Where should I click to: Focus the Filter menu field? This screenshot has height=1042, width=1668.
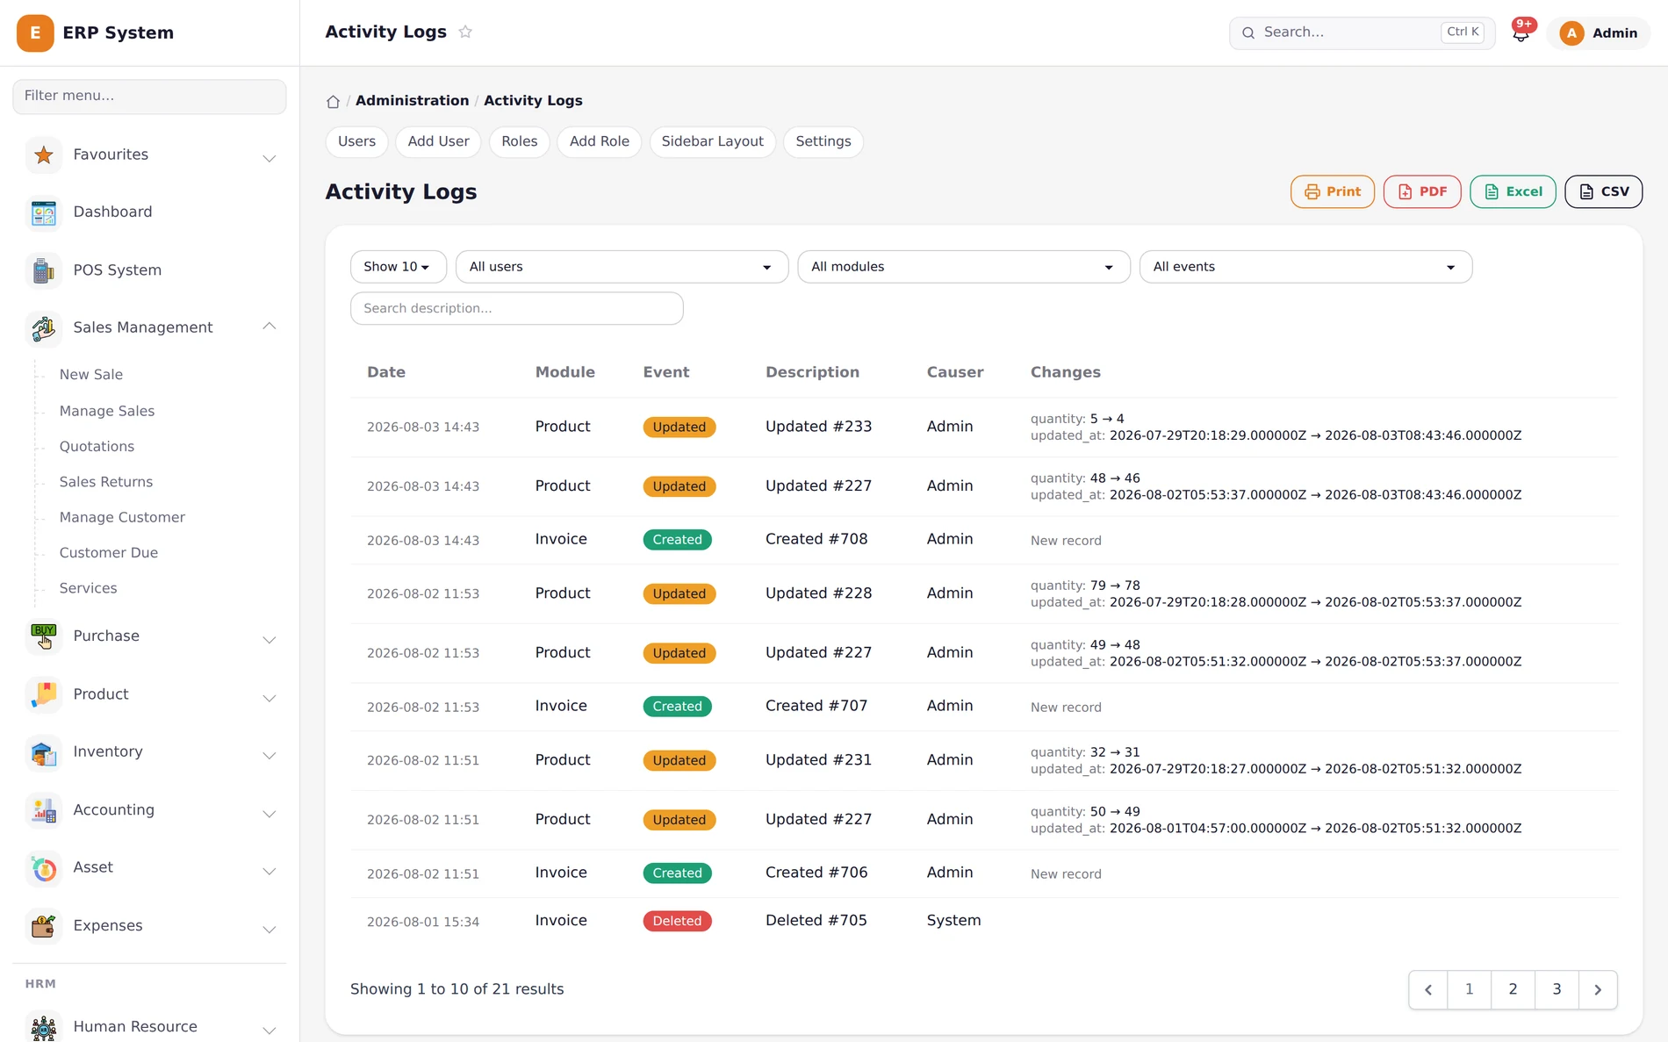point(149,97)
